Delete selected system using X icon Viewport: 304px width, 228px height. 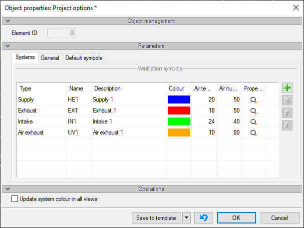coord(287,100)
